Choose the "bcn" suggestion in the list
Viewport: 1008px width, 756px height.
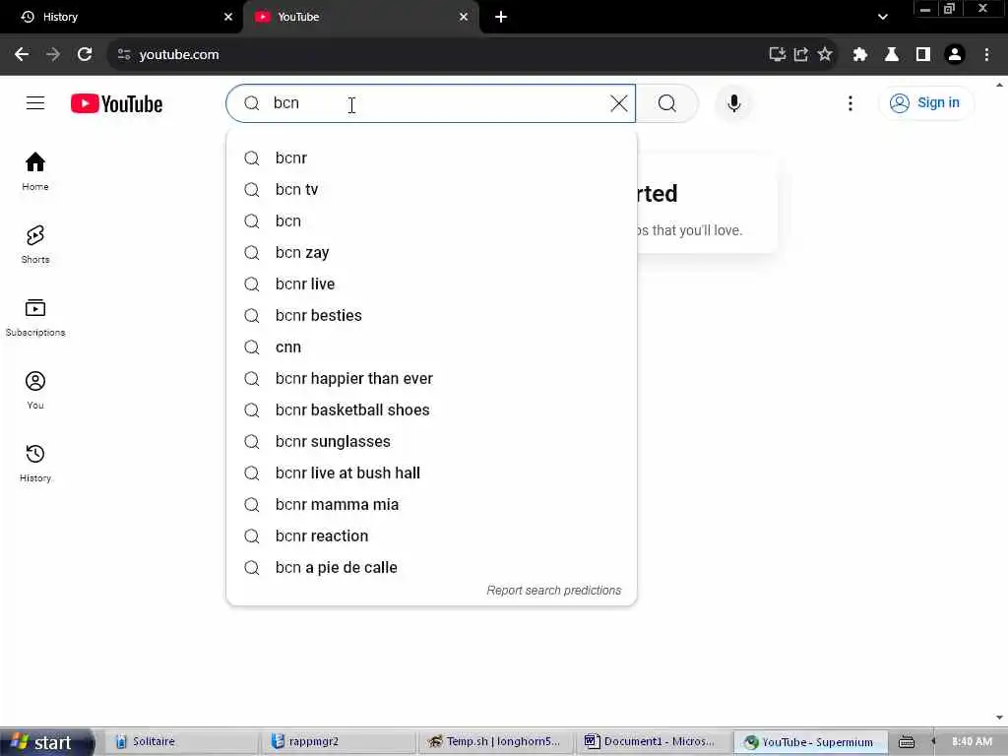[x=431, y=220]
